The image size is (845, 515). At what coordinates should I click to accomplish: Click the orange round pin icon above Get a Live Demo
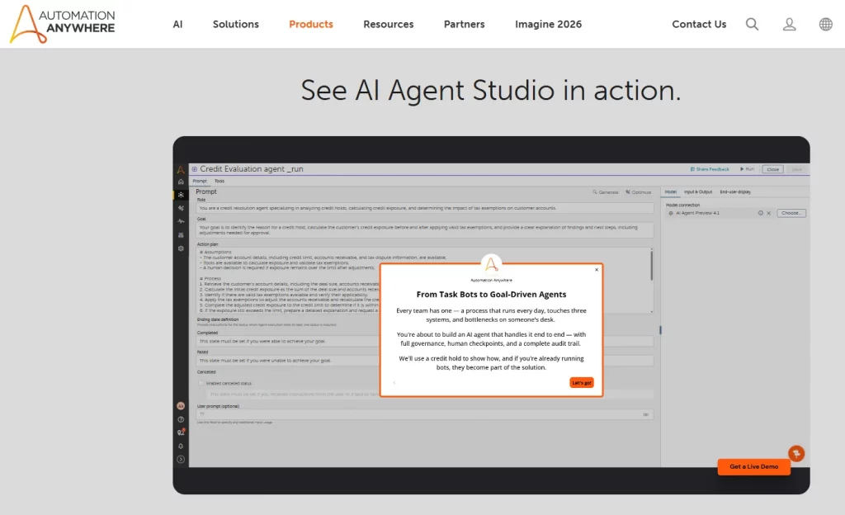796,453
